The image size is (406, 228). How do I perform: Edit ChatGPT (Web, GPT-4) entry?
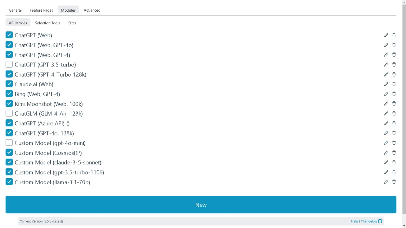pos(386,55)
